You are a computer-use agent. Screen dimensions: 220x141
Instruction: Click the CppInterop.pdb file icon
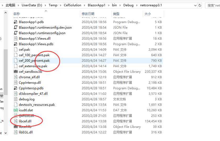(x=15, y=88)
